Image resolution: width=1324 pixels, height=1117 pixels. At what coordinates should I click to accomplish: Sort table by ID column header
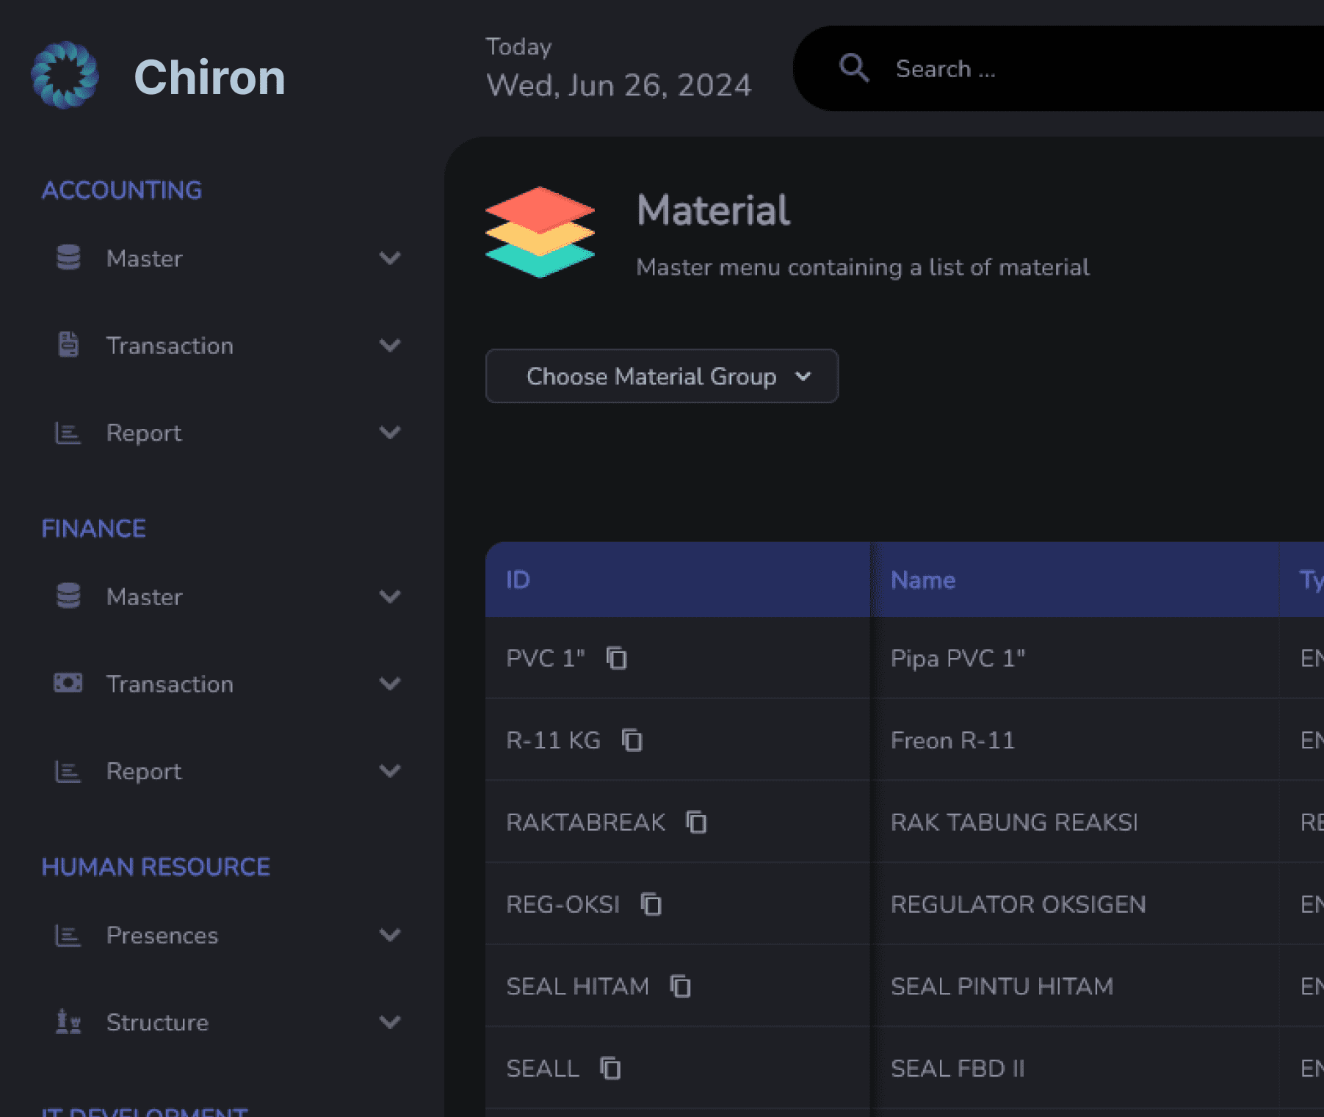(x=518, y=580)
